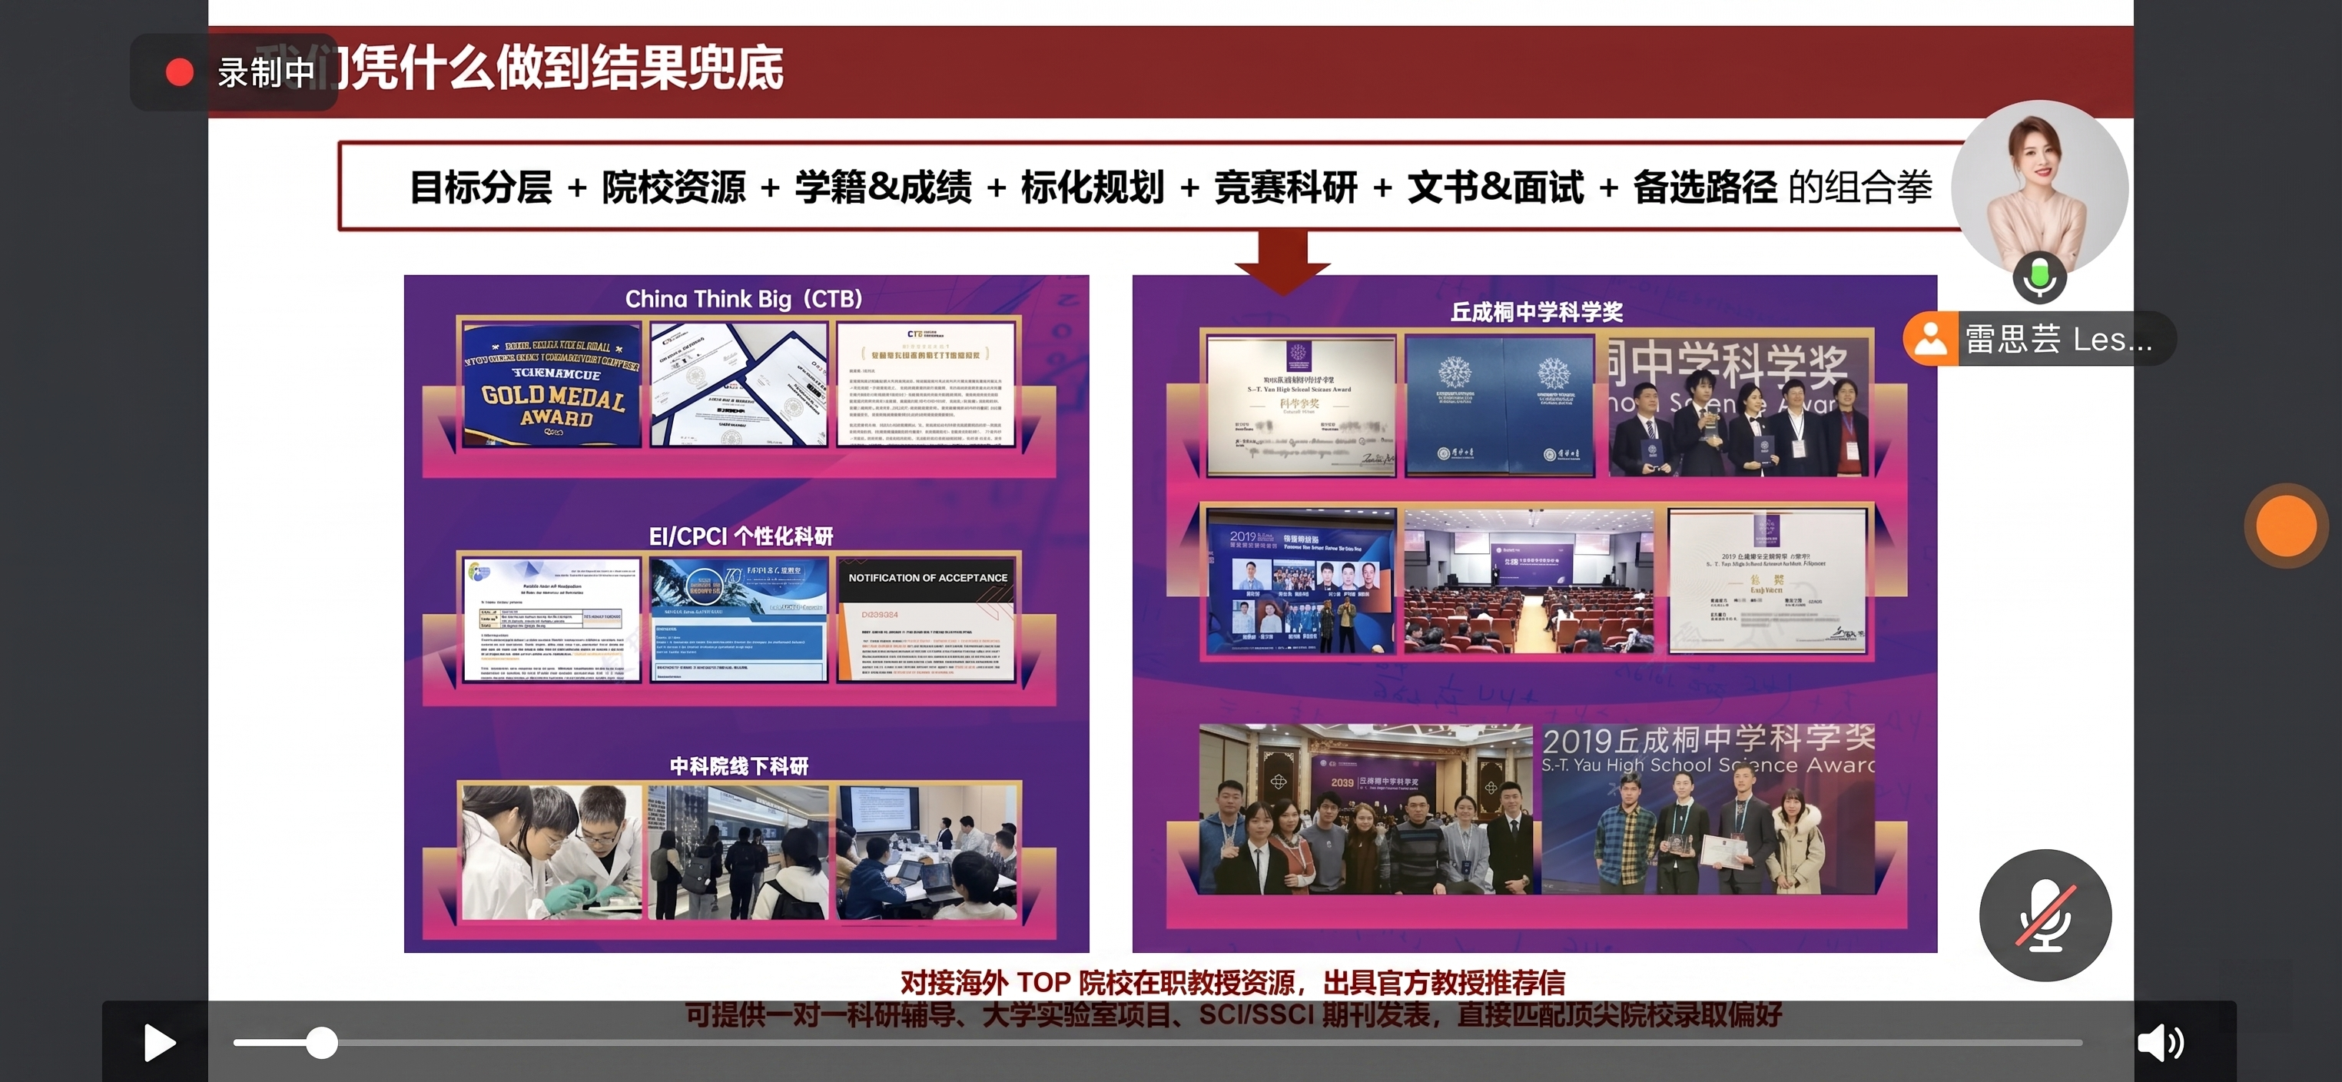Click the 2019丘成桐中学科学奖 group photo

(x=1707, y=809)
